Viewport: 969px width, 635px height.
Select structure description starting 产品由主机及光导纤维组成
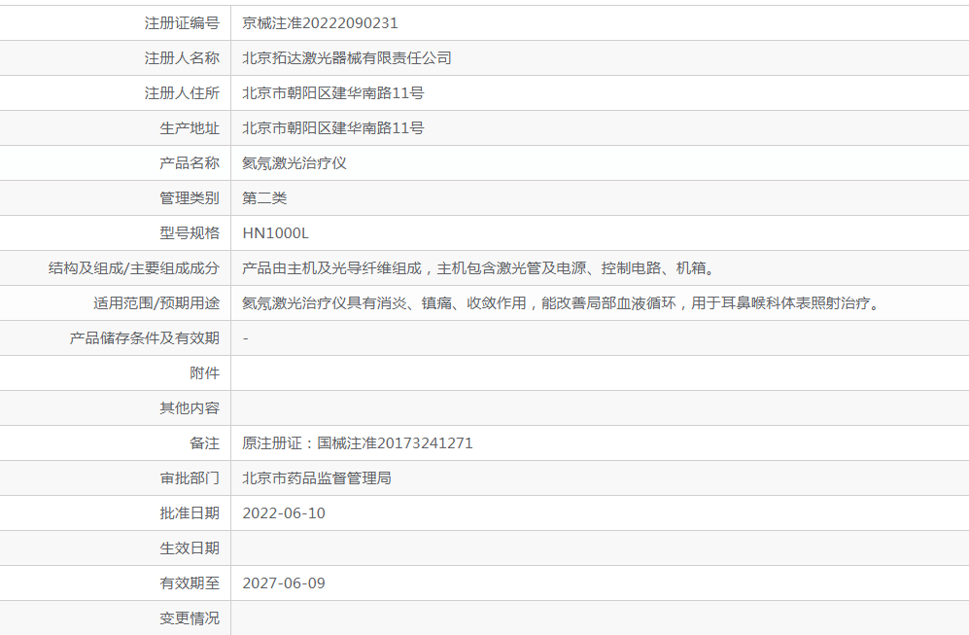(479, 268)
